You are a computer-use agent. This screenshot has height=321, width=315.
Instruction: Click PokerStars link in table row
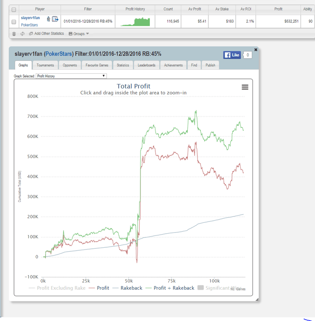[29, 25]
